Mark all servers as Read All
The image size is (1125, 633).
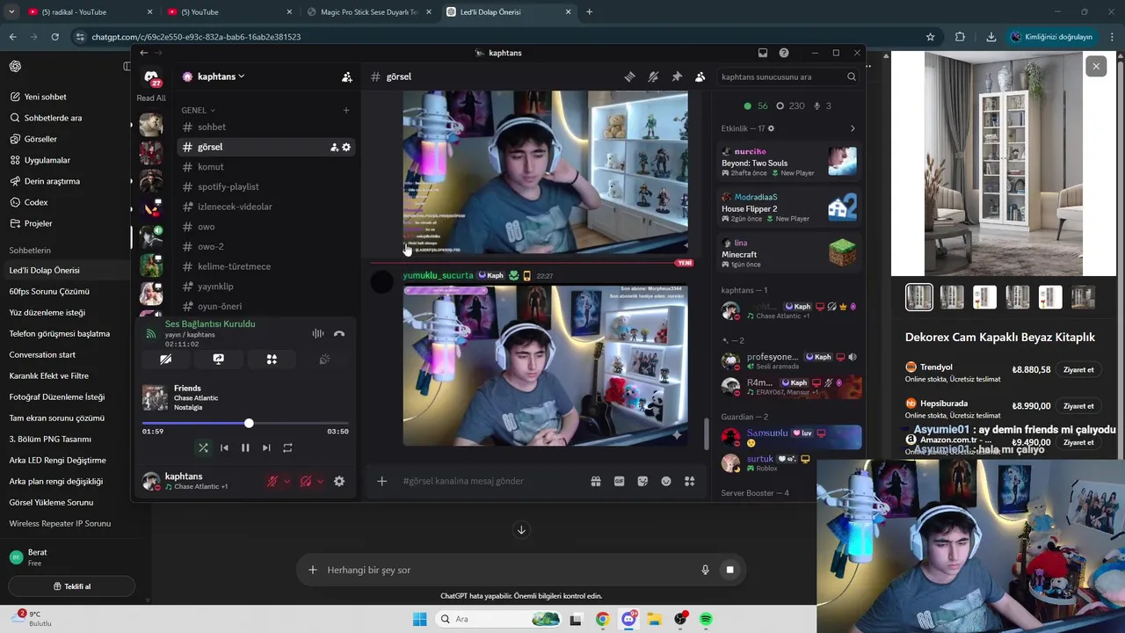pyautogui.click(x=151, y=98)
